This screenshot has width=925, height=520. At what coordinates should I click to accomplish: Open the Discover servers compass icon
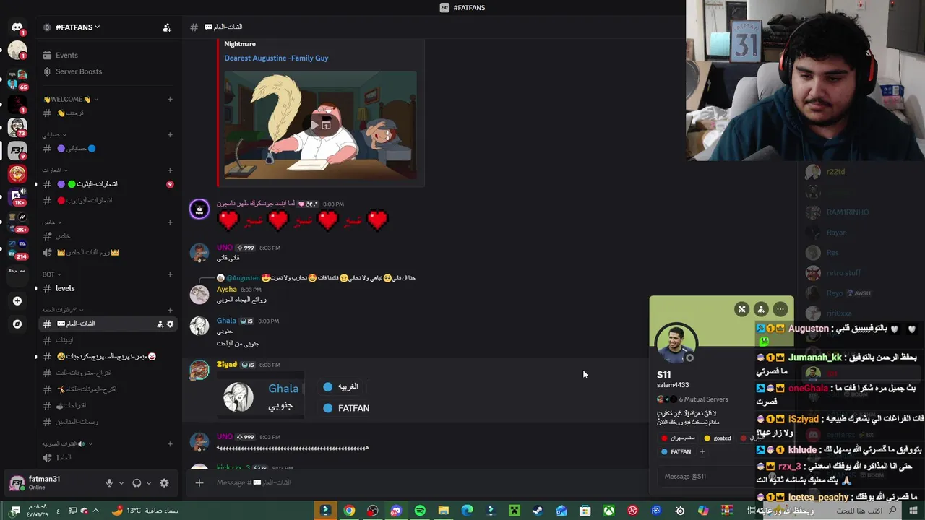[17, 324]
